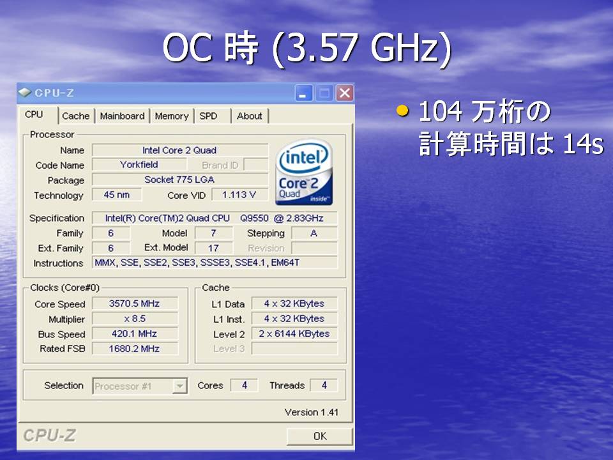Click the bullet text 104 万桁の
Screen dimensions: 613x460
485,111
